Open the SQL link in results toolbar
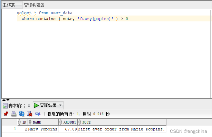Screen dimensions: 212x137 (38, 114)
